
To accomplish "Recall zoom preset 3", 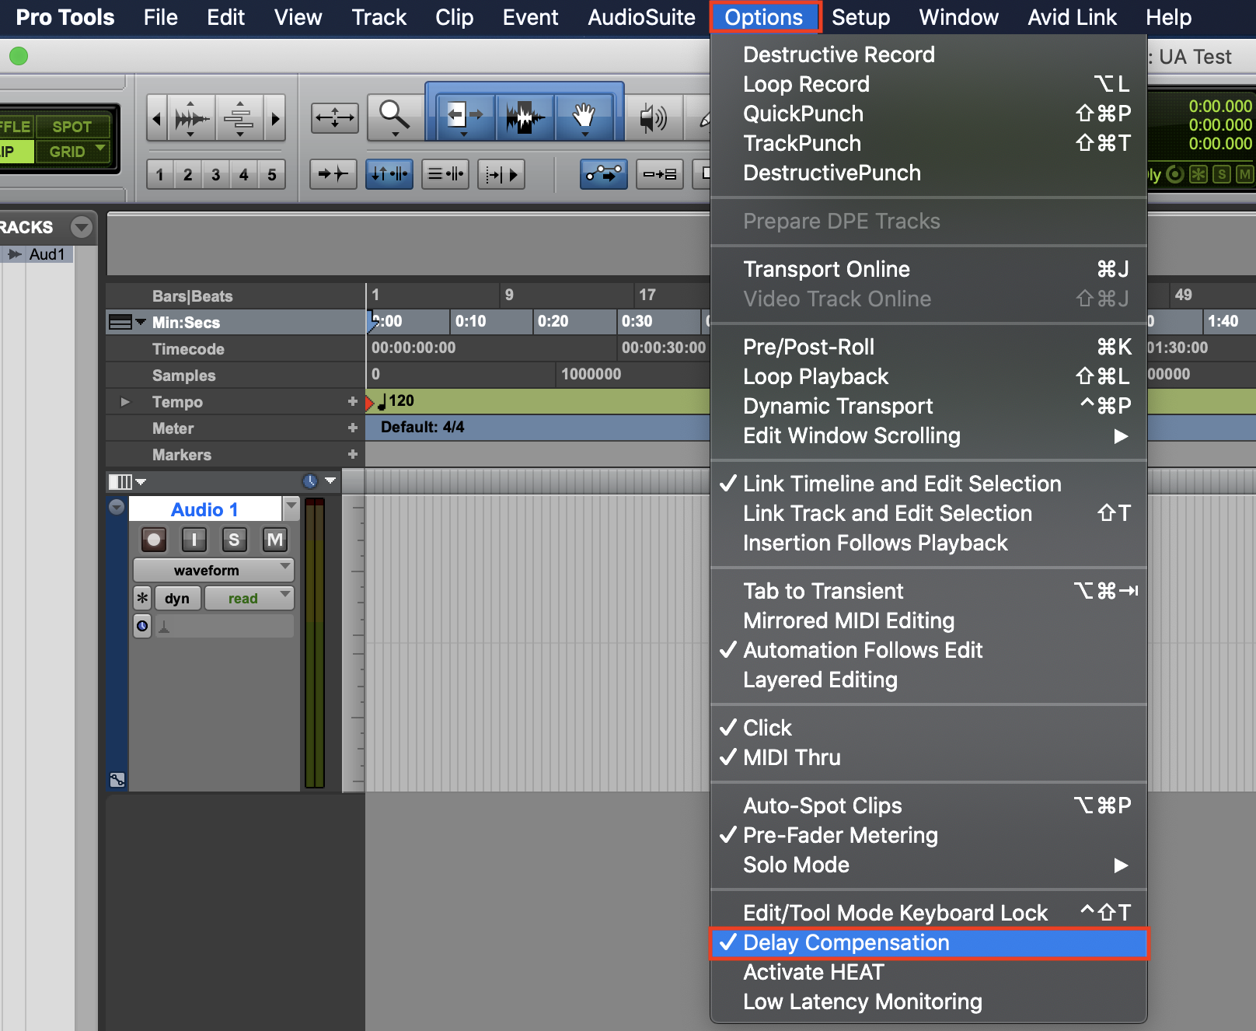I will 216,175.
